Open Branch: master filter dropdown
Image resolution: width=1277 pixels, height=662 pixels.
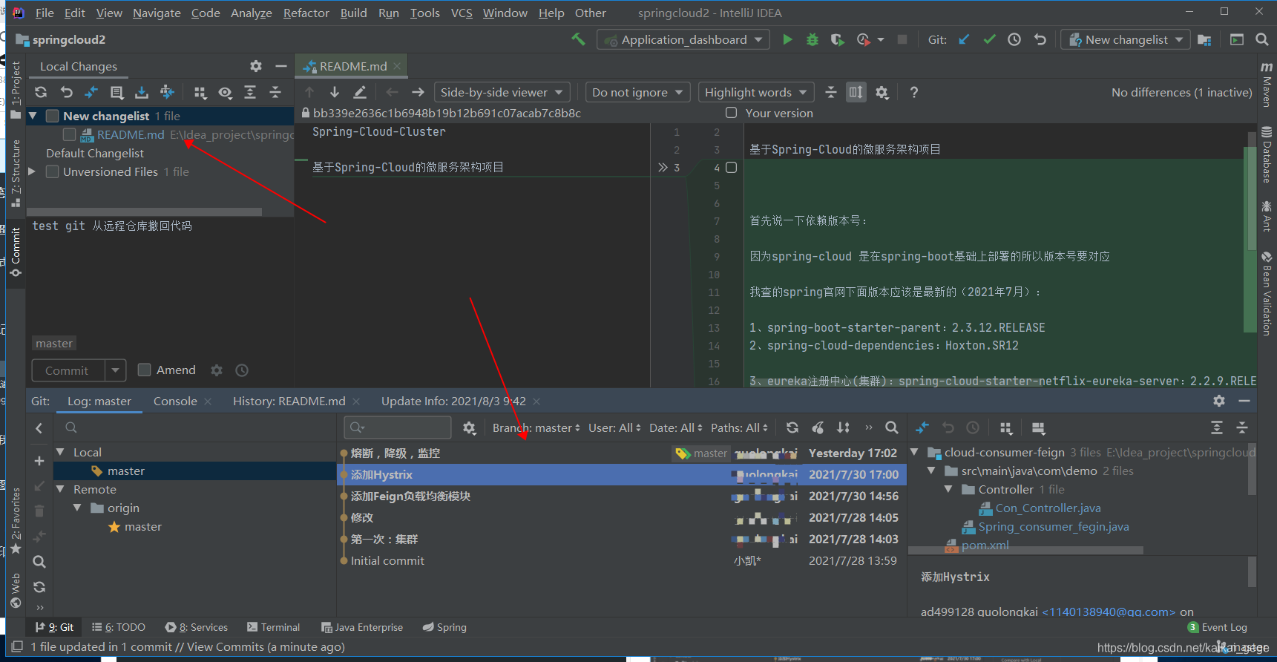tap(536, 427)
